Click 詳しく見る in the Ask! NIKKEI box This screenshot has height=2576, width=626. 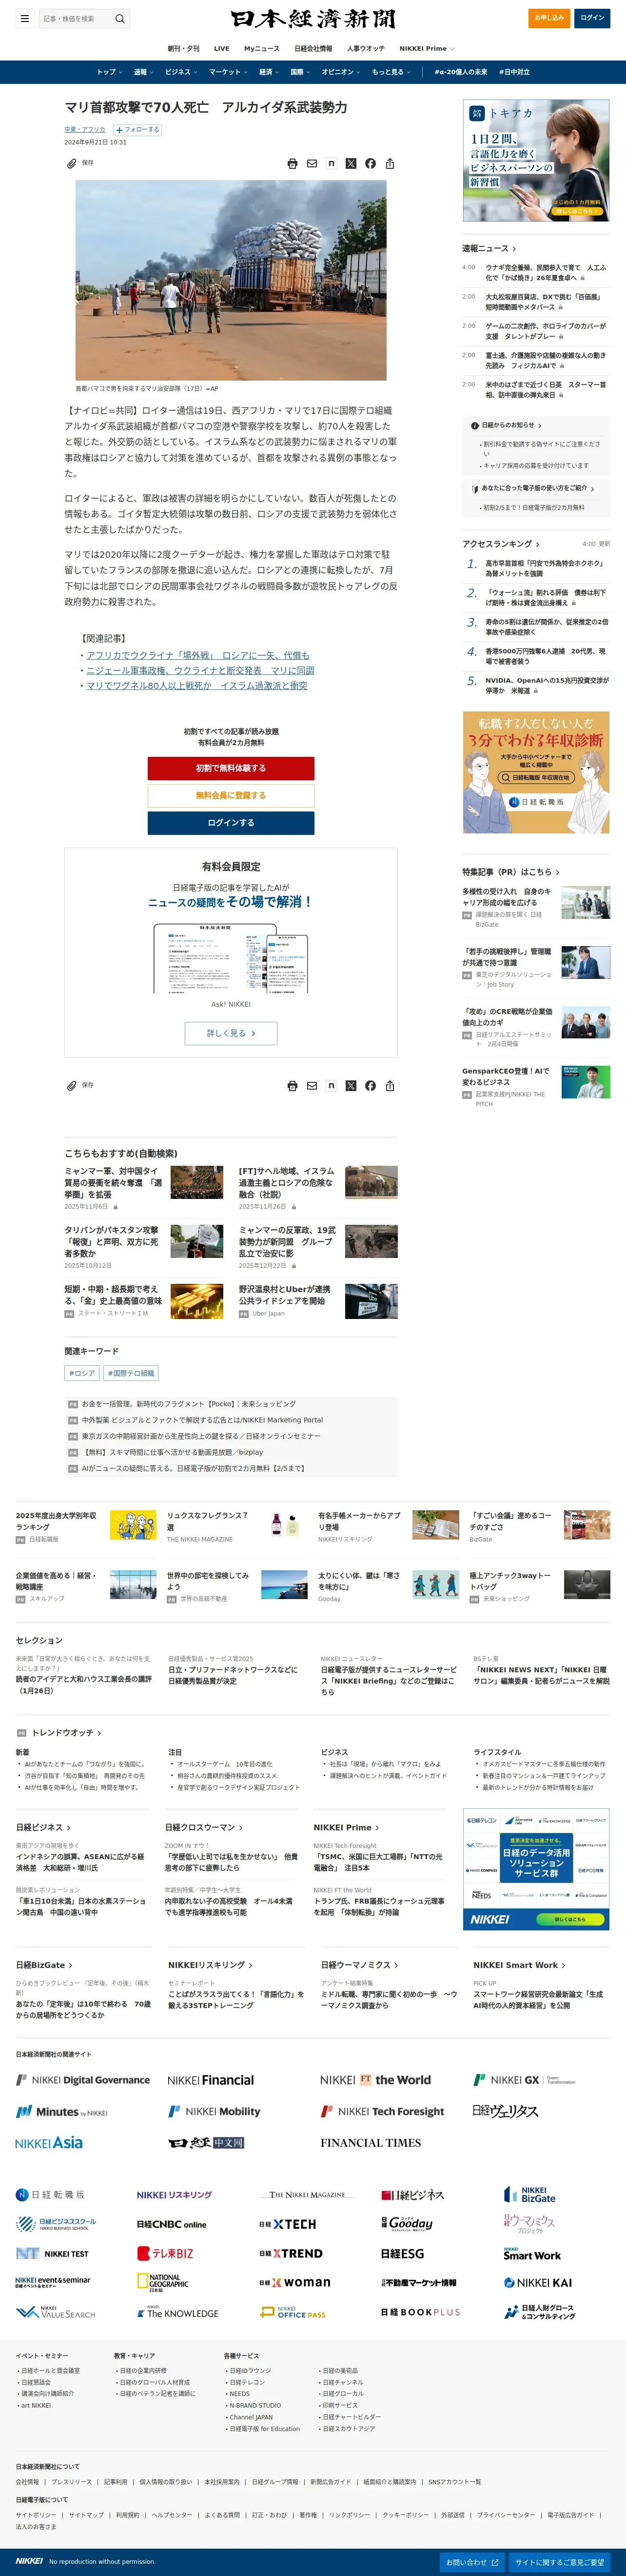(231, 1033)
